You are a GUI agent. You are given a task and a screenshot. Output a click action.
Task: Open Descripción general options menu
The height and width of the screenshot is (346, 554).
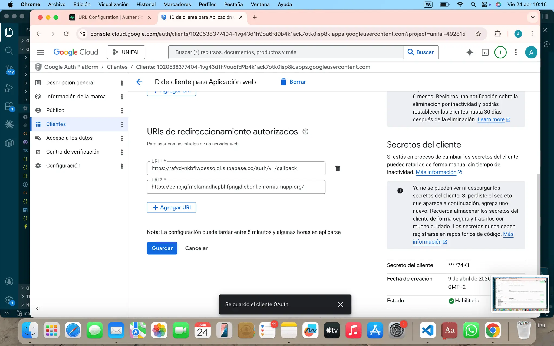point(122,83)
